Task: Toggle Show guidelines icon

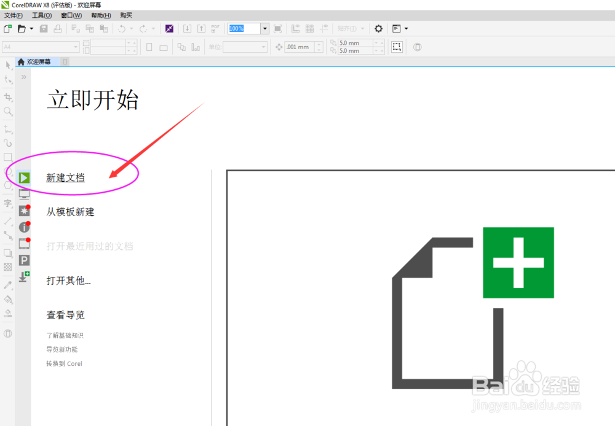Action: (323, 29)
